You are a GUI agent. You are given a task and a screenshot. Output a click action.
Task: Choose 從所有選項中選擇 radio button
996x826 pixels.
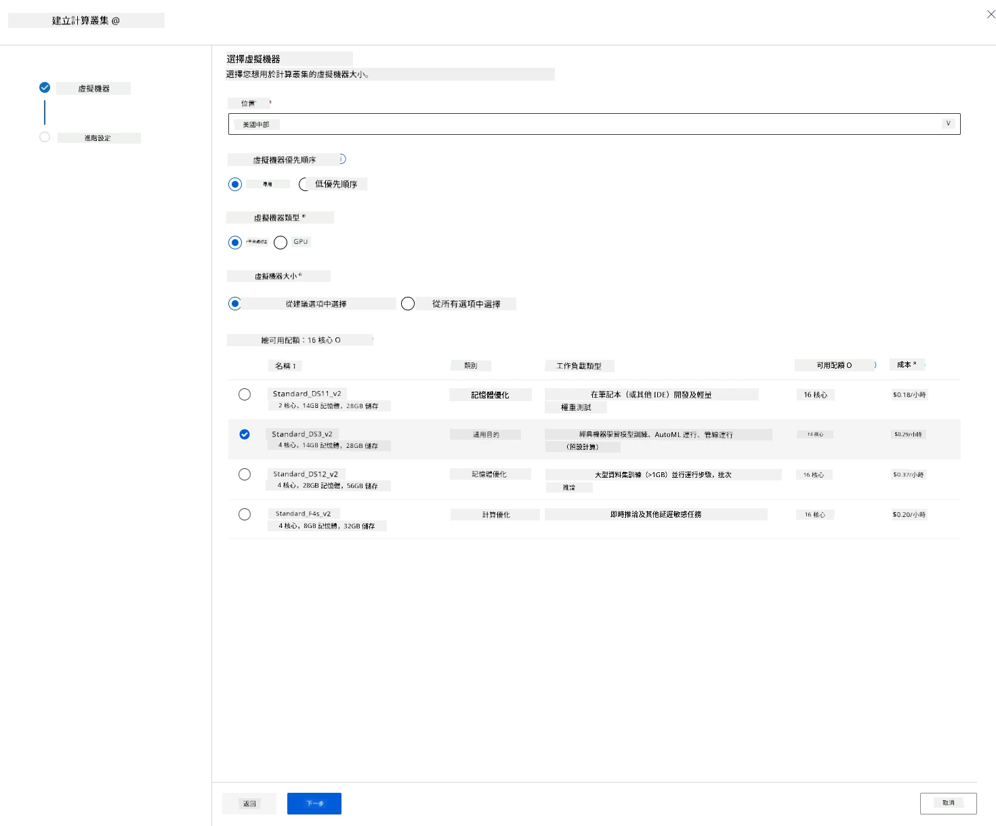tap(408, 304)
